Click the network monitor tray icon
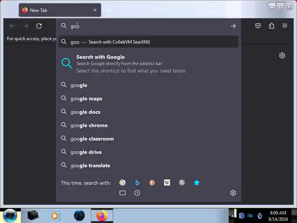Image resolution: width=297 pixels, height=223 pixels. point(250,216)
